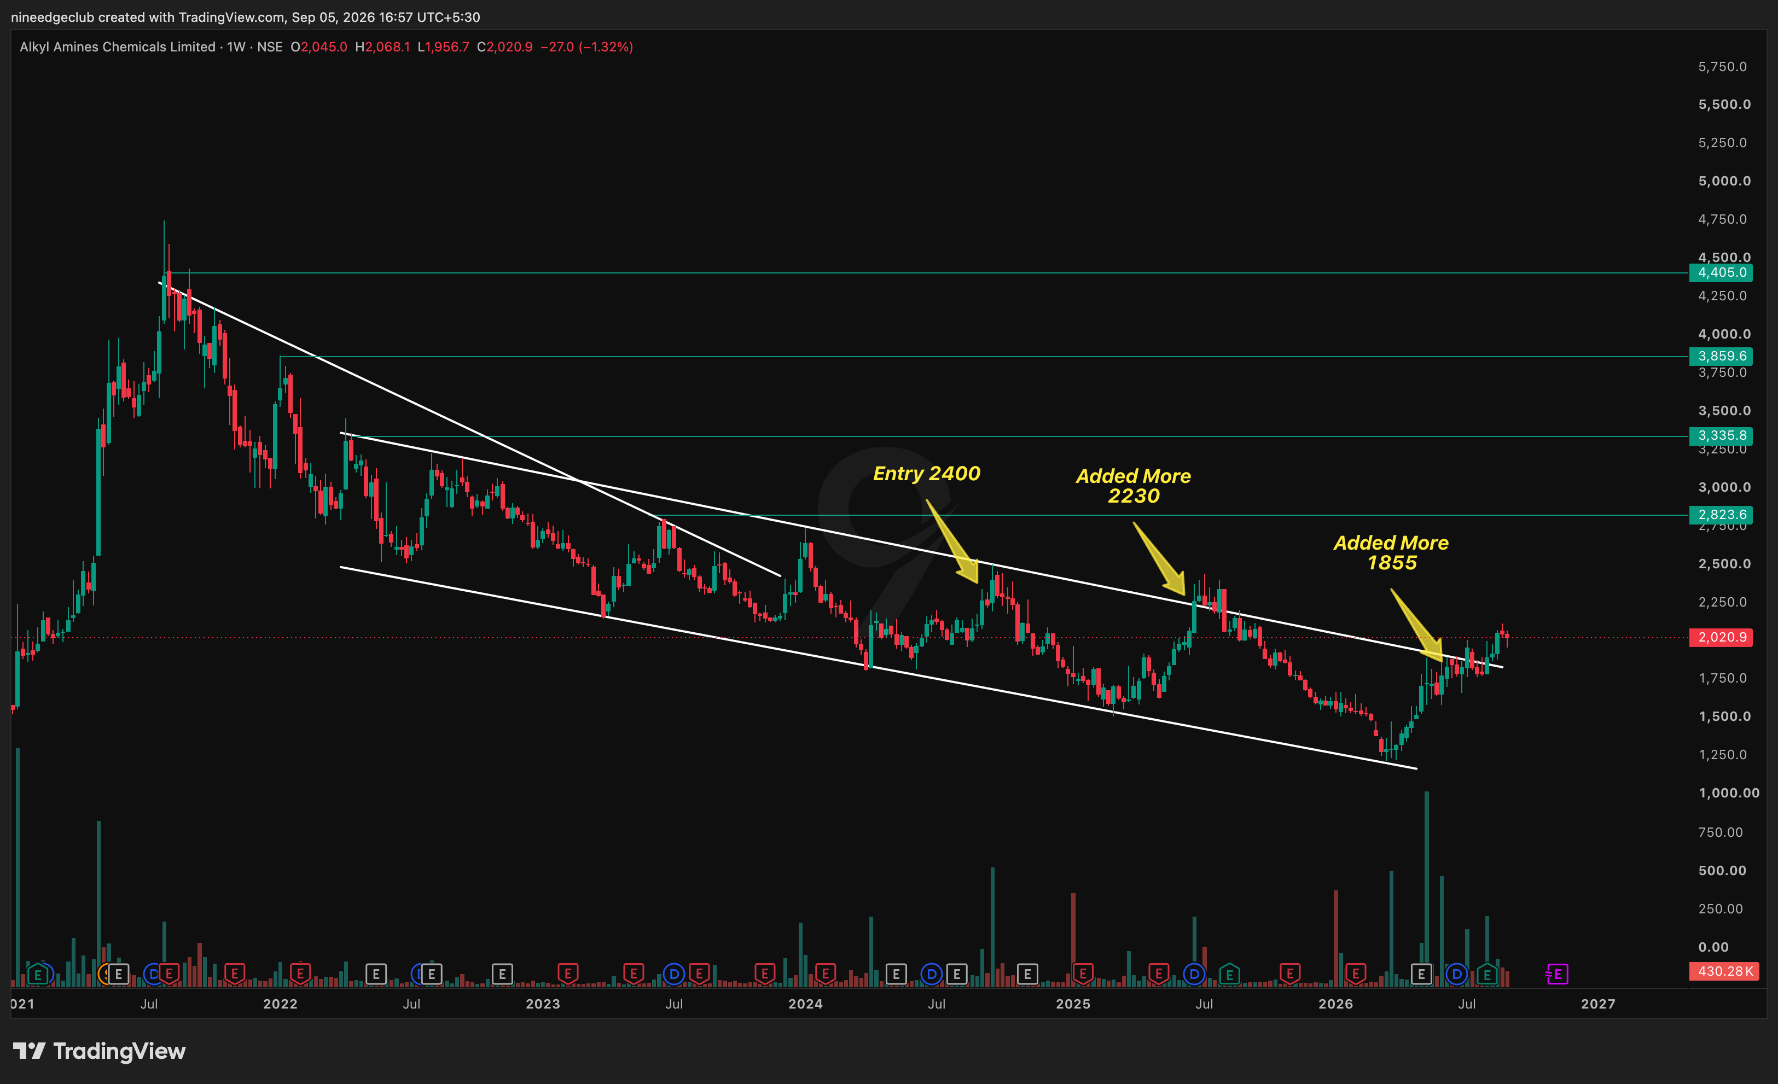Click the 2022 year label on time axis
Image resolution: width=1778 pixels, height=1084 pixels.
coord(280,1004)
